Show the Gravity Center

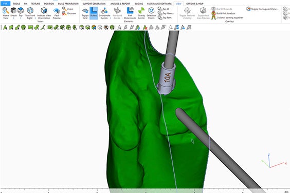coord(141,11)
